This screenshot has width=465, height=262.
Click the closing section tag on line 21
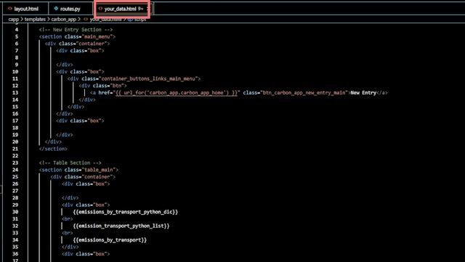pyautogui.click(x=53, y=148)
